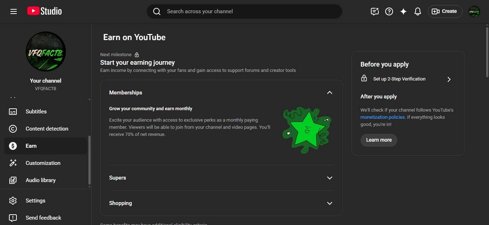
Task: Click the Subtitles sidebar icon
Action: (x=13, y=112)
